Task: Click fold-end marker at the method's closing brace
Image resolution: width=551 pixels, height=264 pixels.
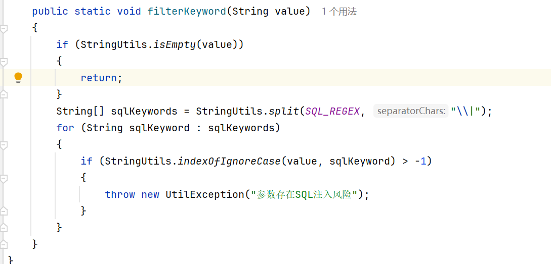Action: [4, 244]
